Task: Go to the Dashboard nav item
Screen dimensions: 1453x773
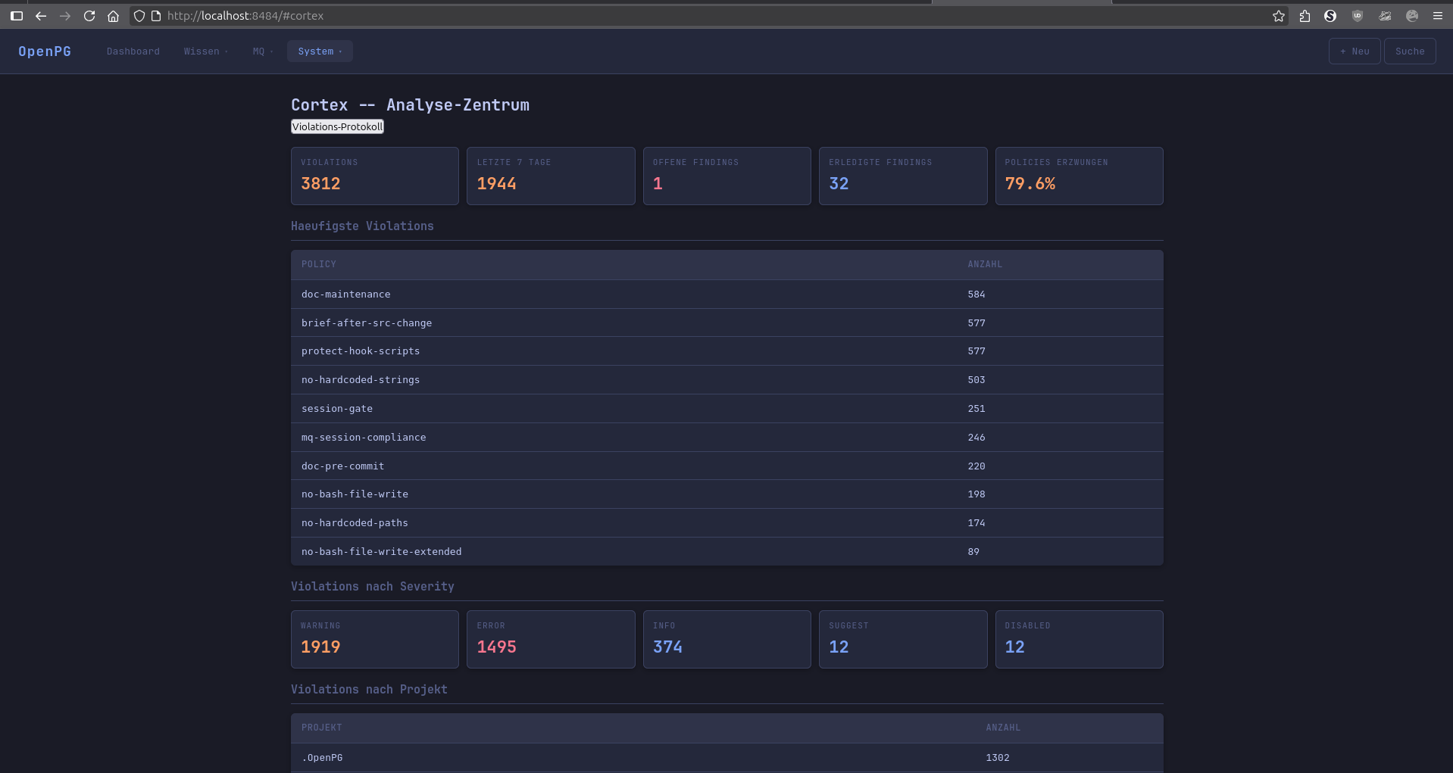Action: pos(133,51)
